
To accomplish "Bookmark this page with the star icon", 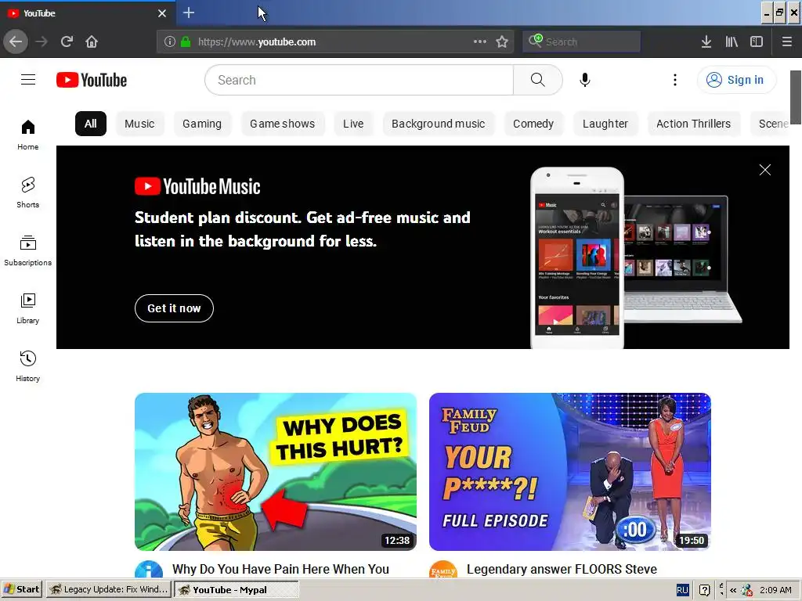I will (x=502, y=41).
